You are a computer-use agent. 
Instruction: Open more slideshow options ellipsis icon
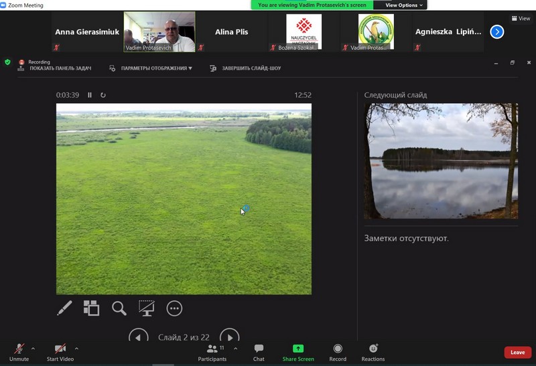point(174,308)
